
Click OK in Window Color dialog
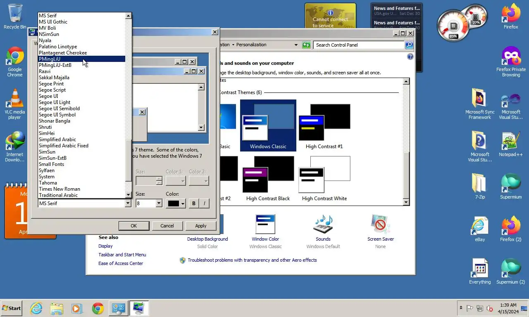pyautogui.click(x=134, y=226)
